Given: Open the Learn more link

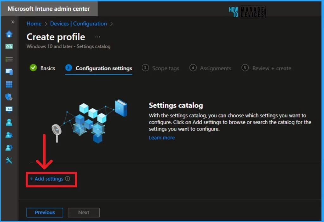Looking at the screenshot, I should [162, 137].
